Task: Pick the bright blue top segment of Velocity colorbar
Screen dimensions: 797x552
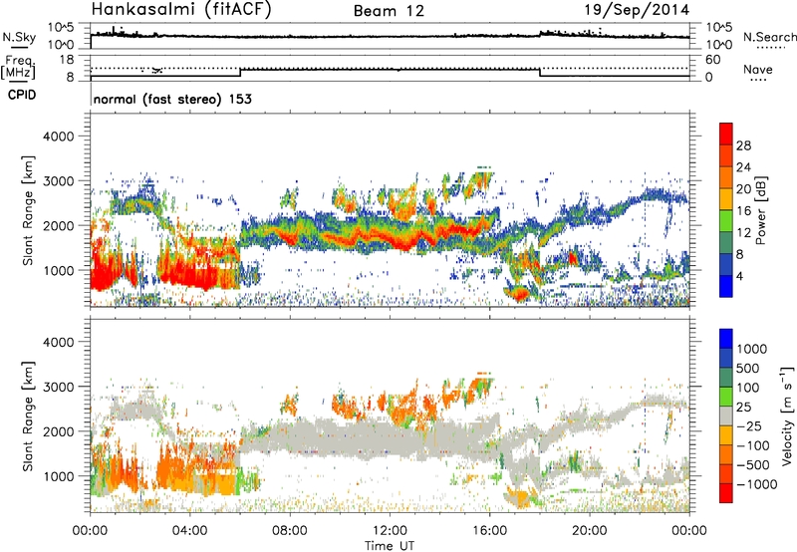Action: pos(726,339)
